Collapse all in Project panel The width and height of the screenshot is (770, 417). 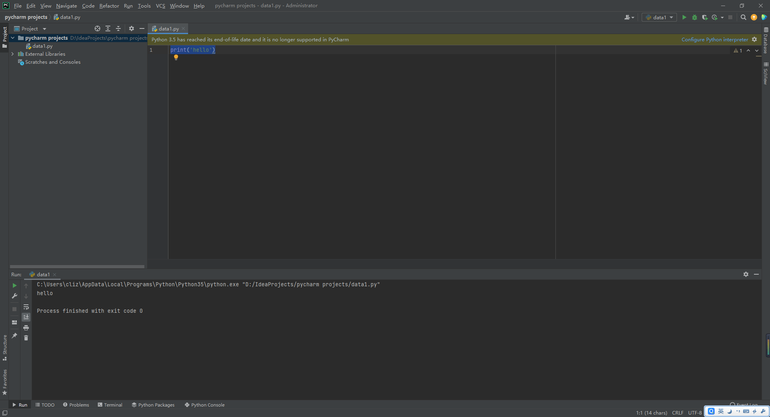(x=118, y=28)
